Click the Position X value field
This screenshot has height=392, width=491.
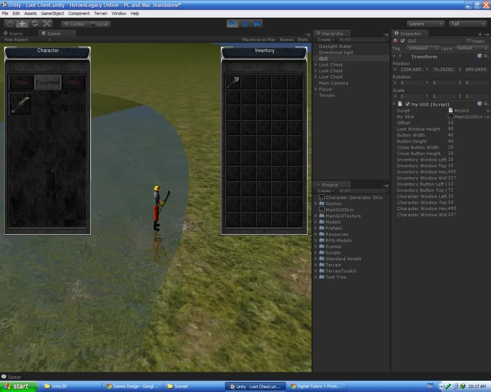click(411, 69)
